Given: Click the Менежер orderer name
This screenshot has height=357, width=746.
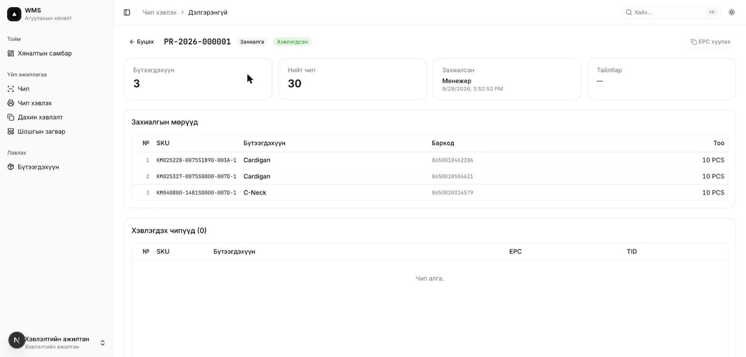Looking at the screenshot, I should tap(457, 81).
